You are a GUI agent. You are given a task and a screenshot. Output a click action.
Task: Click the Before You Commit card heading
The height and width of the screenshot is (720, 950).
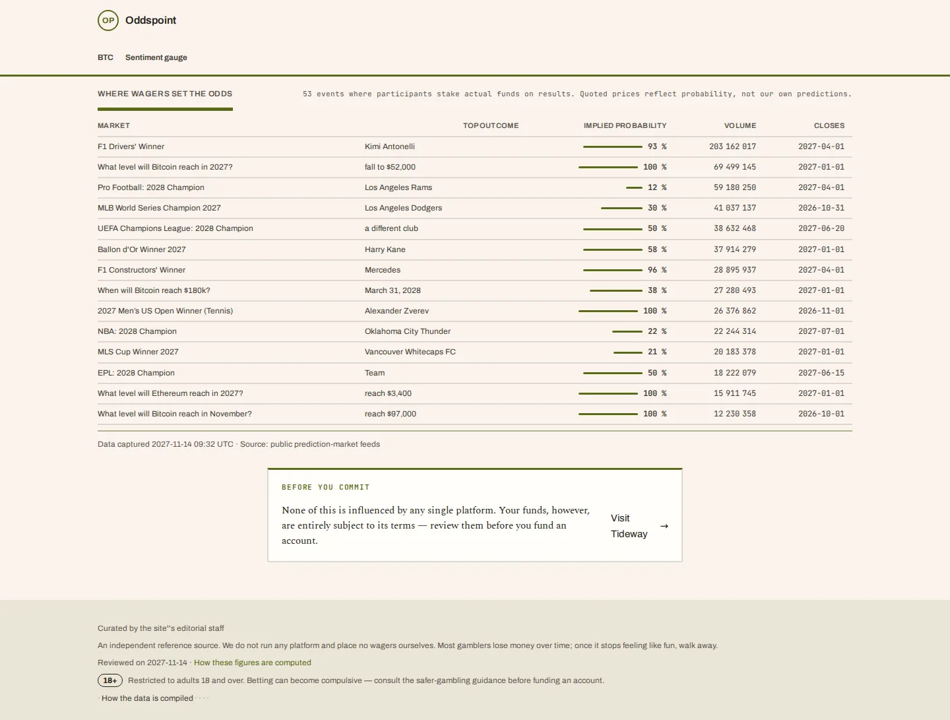(325, 487)
